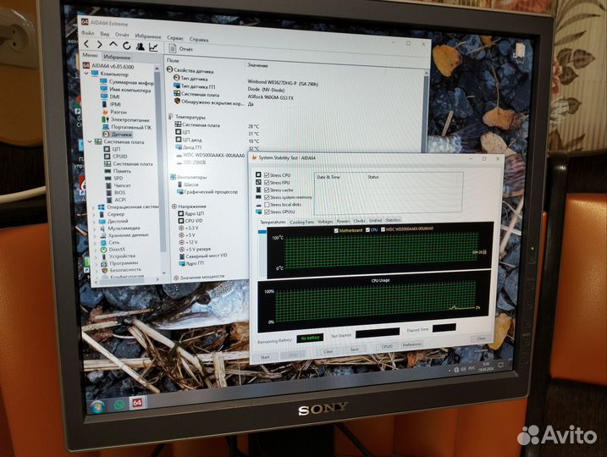This screenshot has width=607, height=457.
Task: Switch to the Voltages tab
Action: pyautogui.click(x=325, y=222)
